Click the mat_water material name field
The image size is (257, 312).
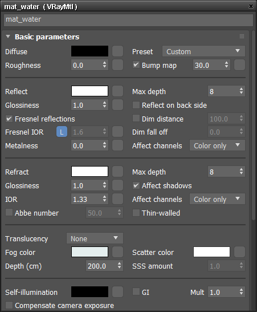[128, 20]
